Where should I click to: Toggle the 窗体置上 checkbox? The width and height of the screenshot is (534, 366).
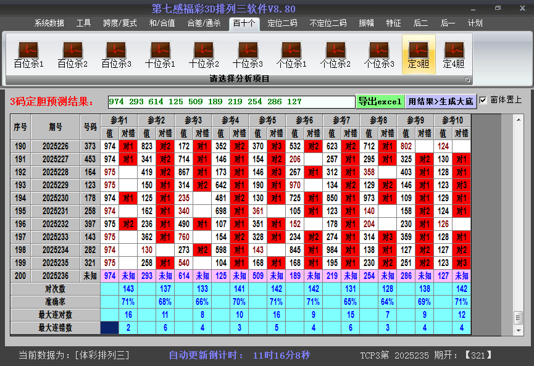(x=483, y=100)
